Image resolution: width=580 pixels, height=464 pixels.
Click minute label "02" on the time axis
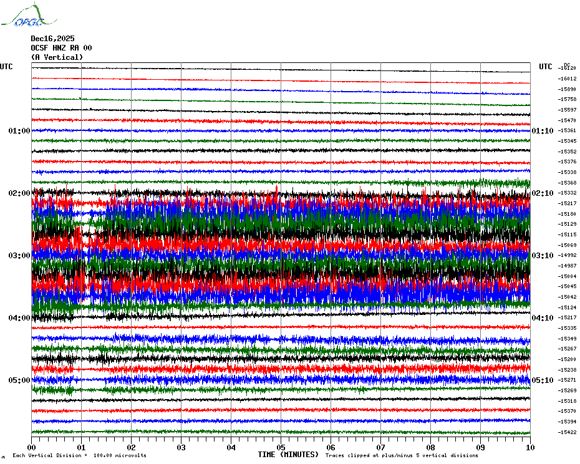tap(132, 447)
